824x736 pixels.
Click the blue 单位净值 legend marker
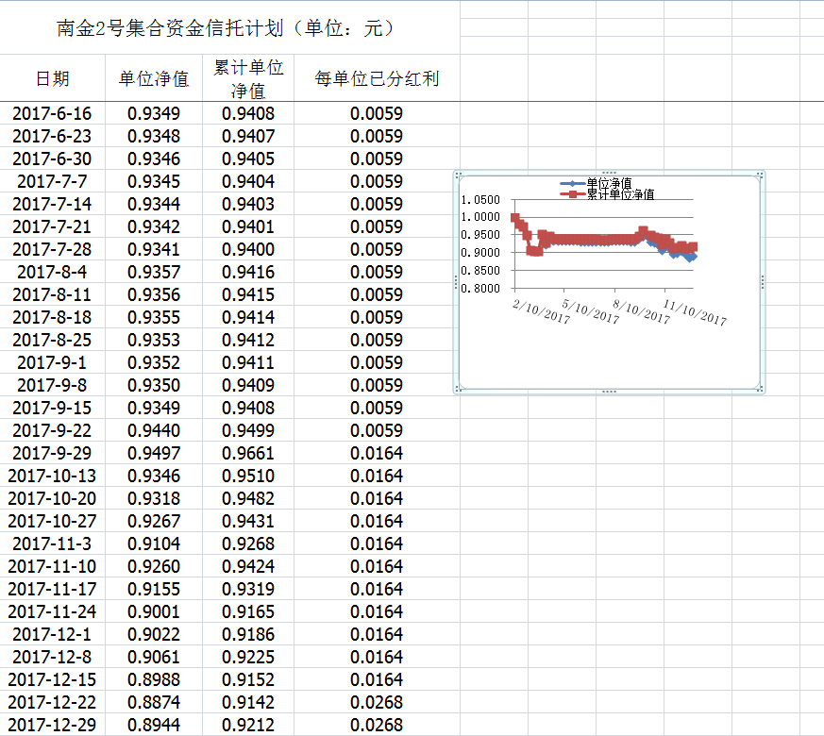pyautogui.click(x=572, y=183)
